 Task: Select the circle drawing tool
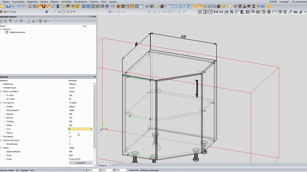pyautogui.click(x=64, y=12)
